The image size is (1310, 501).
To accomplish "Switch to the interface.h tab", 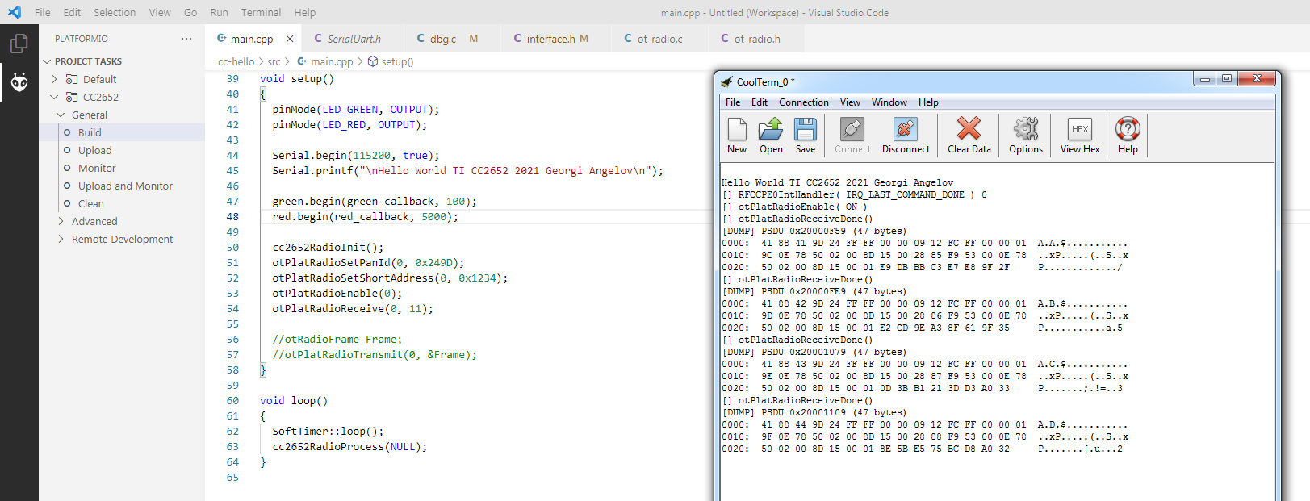I will pos(557,39).
